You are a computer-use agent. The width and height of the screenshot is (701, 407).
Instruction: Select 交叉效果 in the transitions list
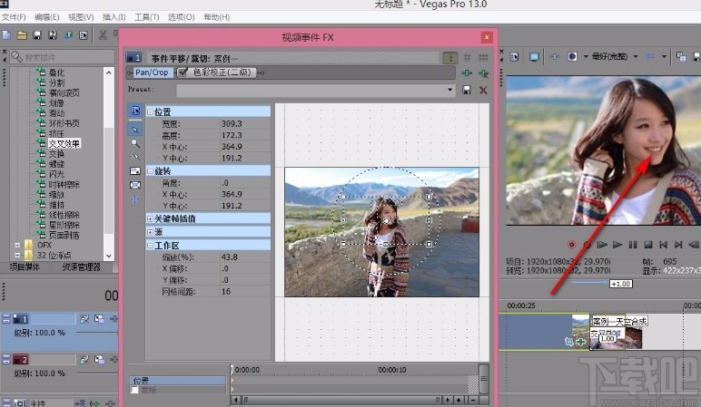click(x=64, y=143)
